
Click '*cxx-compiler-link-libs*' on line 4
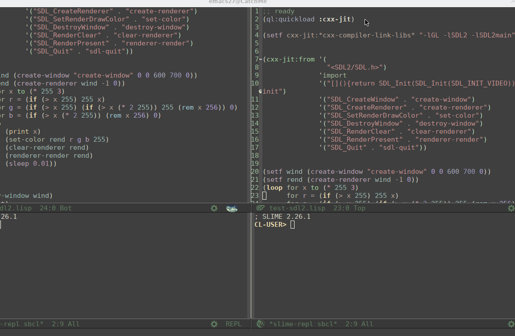pos(367,35)
